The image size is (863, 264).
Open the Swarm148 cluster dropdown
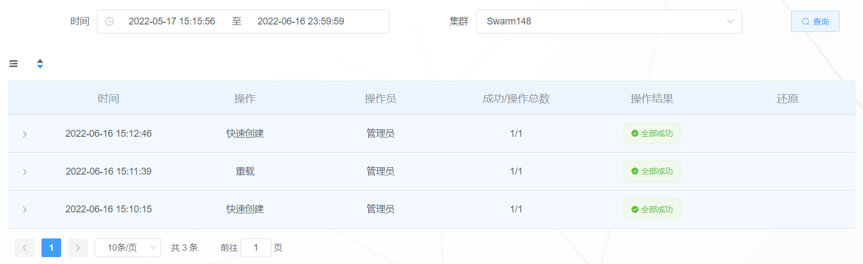(609, 21)
